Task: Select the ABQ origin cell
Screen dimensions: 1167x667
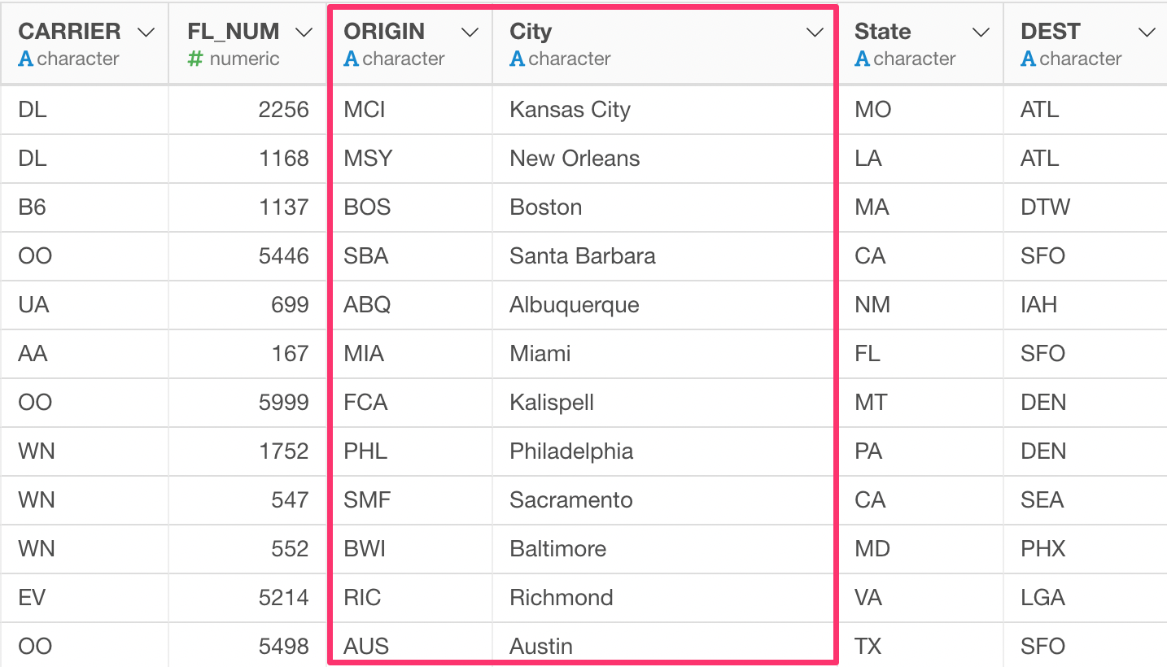Action: click(411, 305)
